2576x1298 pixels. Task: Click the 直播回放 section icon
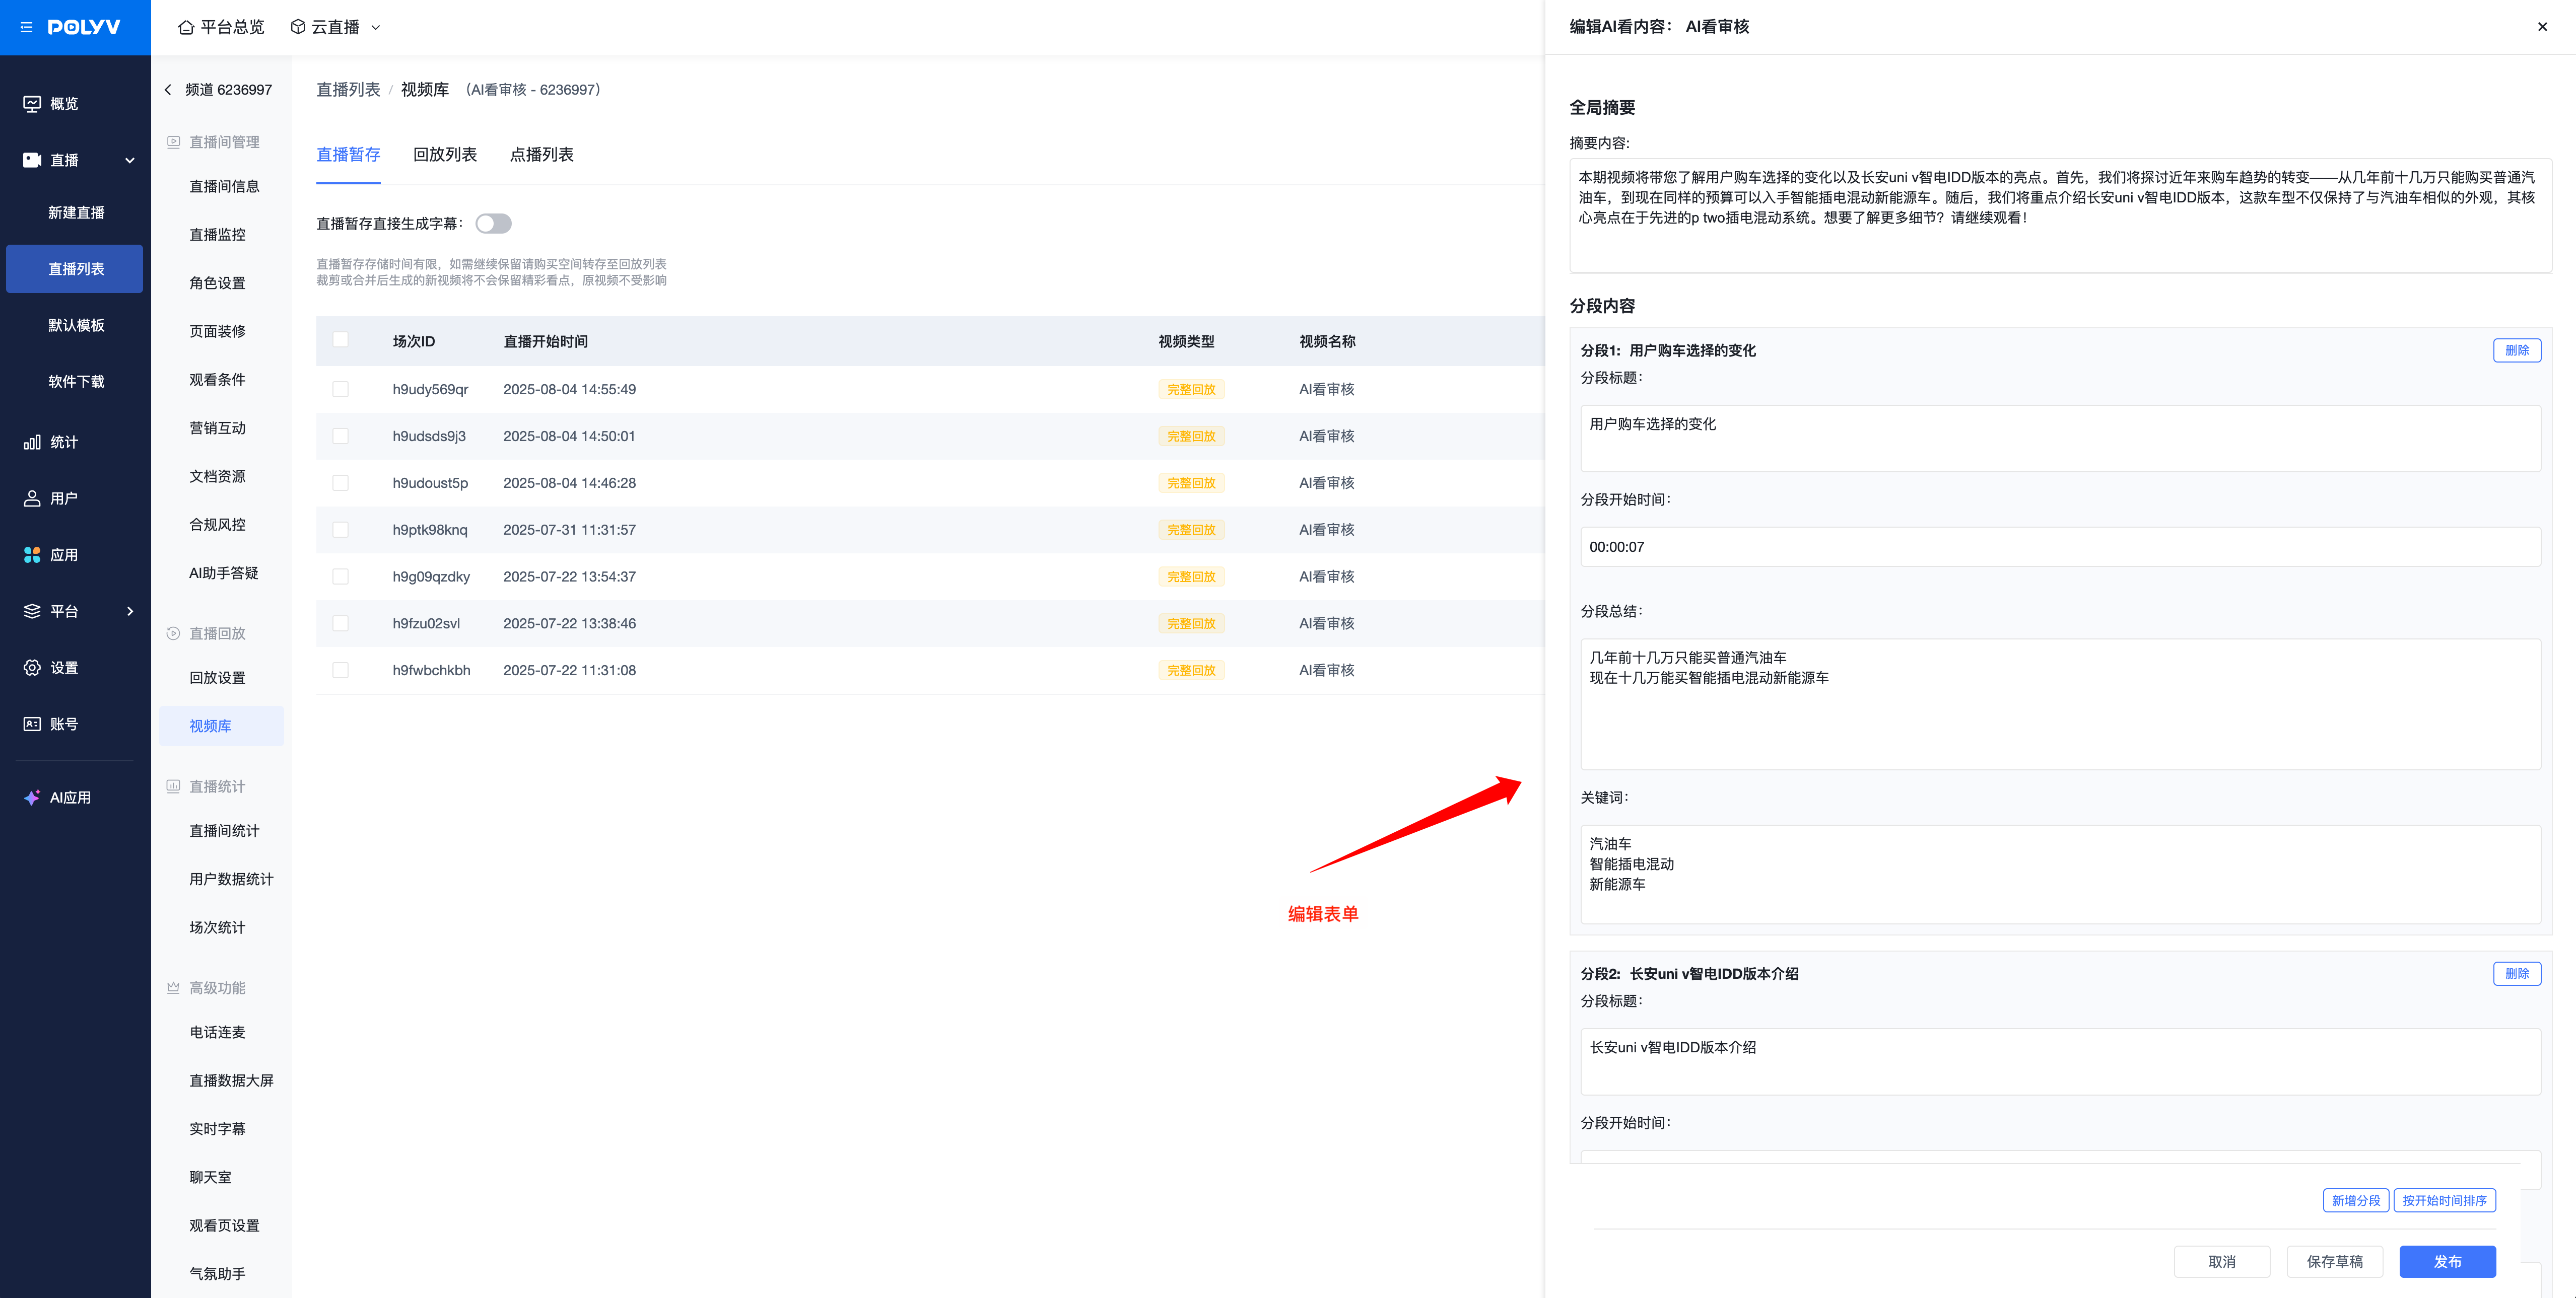point(173,633)
